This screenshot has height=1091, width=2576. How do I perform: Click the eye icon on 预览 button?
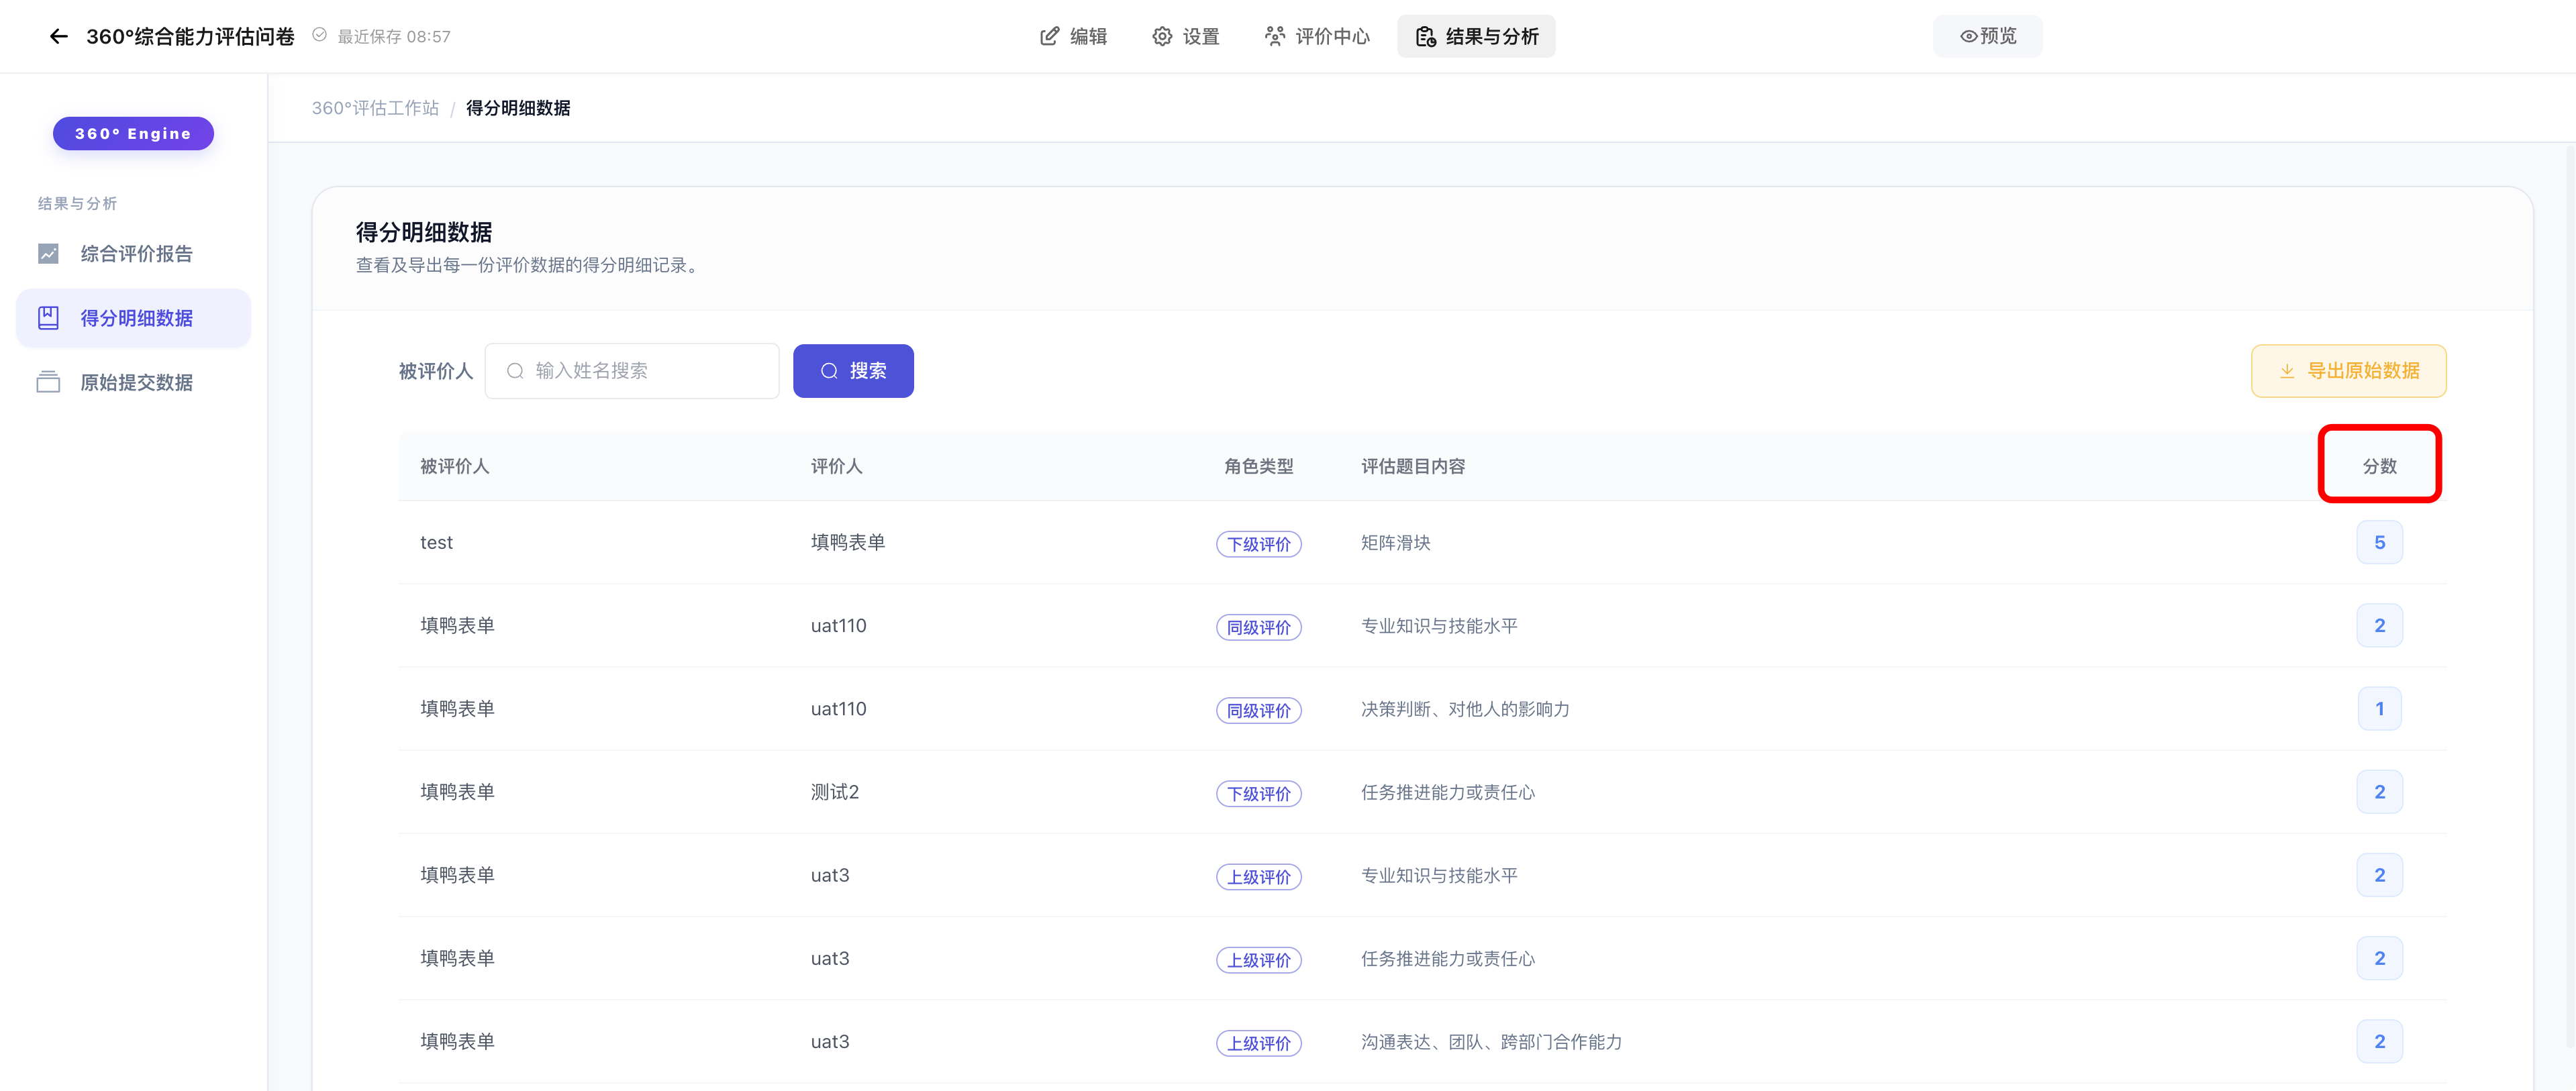[1968, 36]
